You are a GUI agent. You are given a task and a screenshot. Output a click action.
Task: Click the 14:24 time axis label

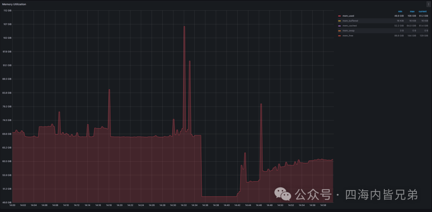141,205
